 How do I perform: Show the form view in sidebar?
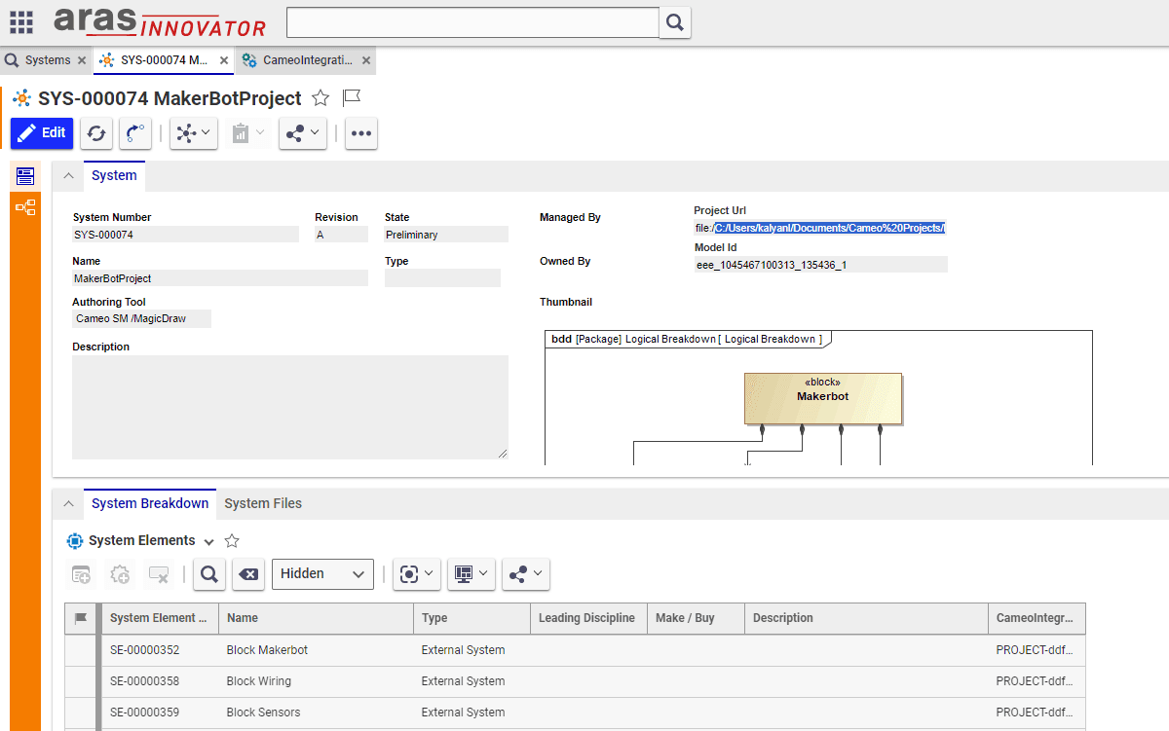pos(25,176)
